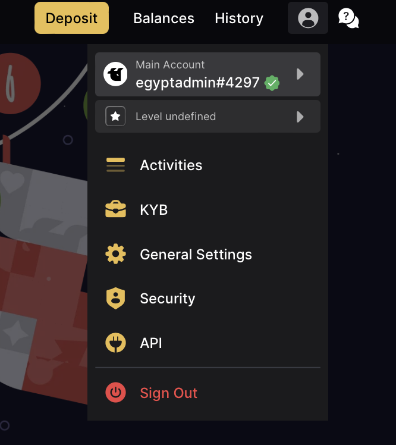Viewport: 396px width, 445px height.
Task: Click the KYB briefcase icon
Action: click(x=115, y=209)
